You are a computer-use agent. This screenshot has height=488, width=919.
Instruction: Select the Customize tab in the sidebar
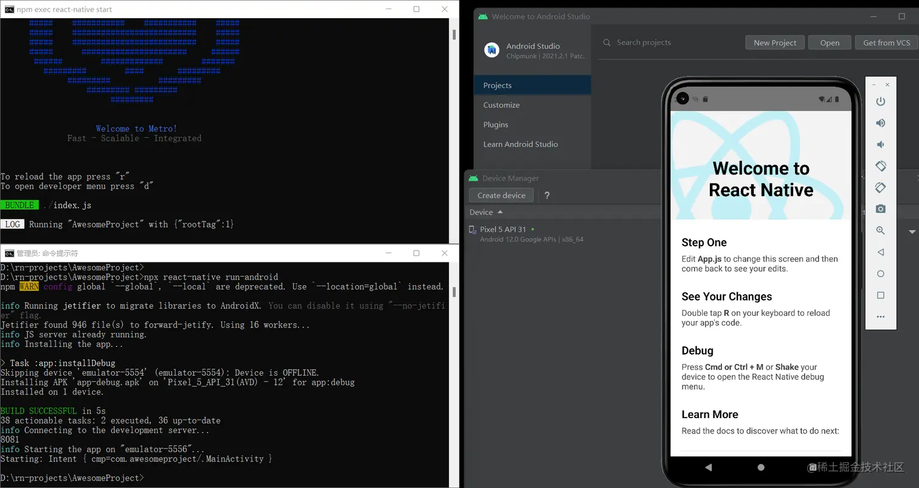(x=532, y=105)
